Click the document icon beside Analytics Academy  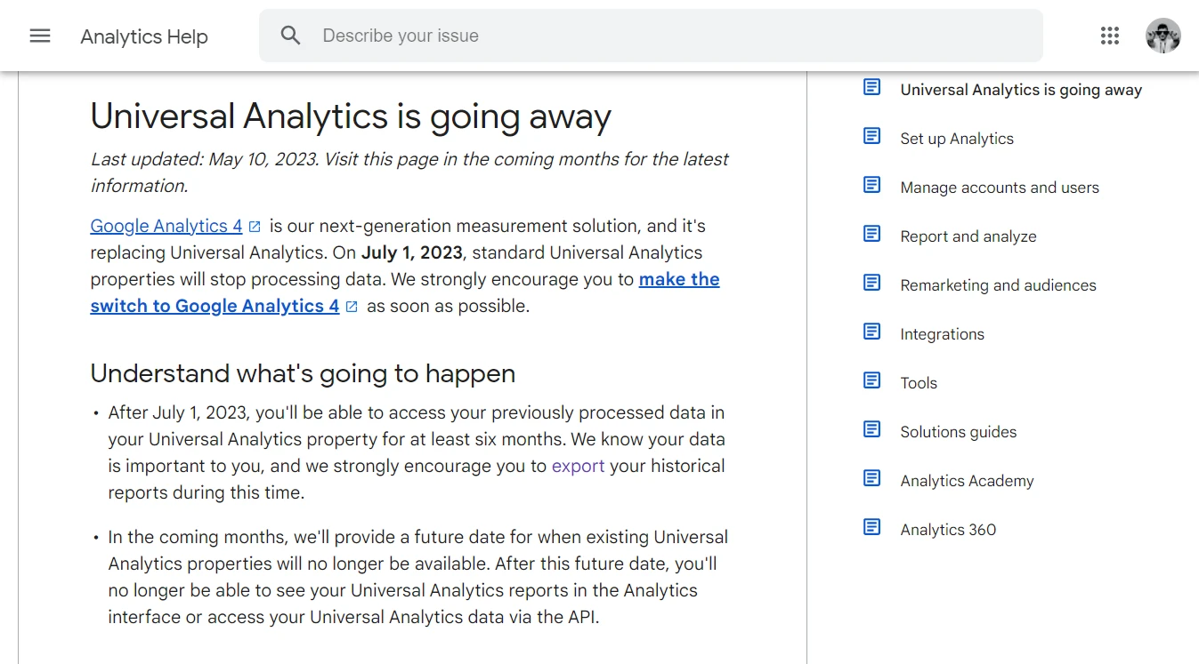[x=872, y=479]
